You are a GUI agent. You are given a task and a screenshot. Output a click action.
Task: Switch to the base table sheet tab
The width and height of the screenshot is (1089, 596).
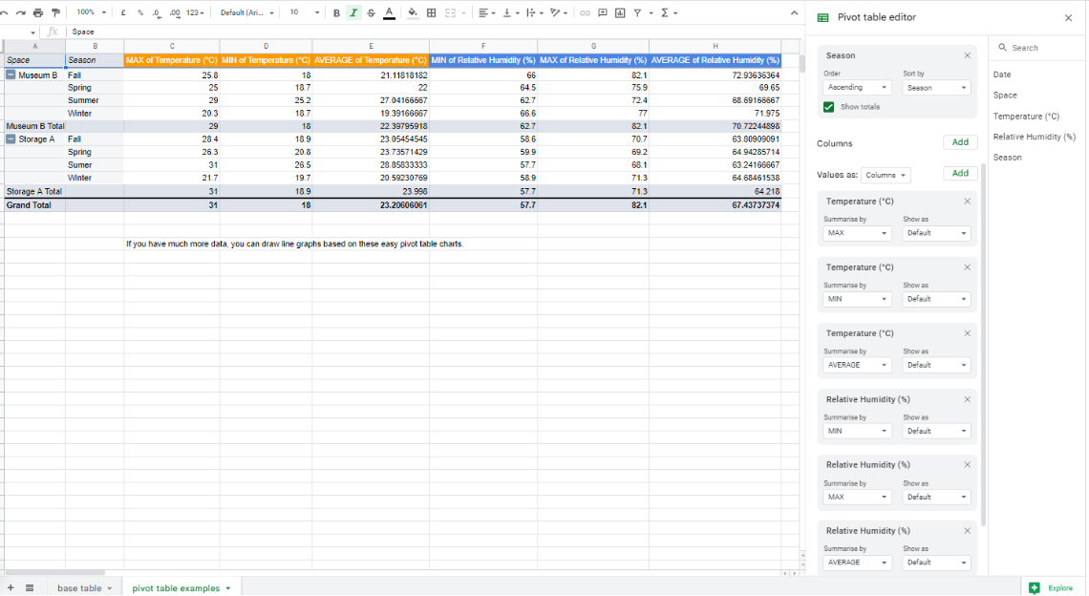[x=81, y=587]
